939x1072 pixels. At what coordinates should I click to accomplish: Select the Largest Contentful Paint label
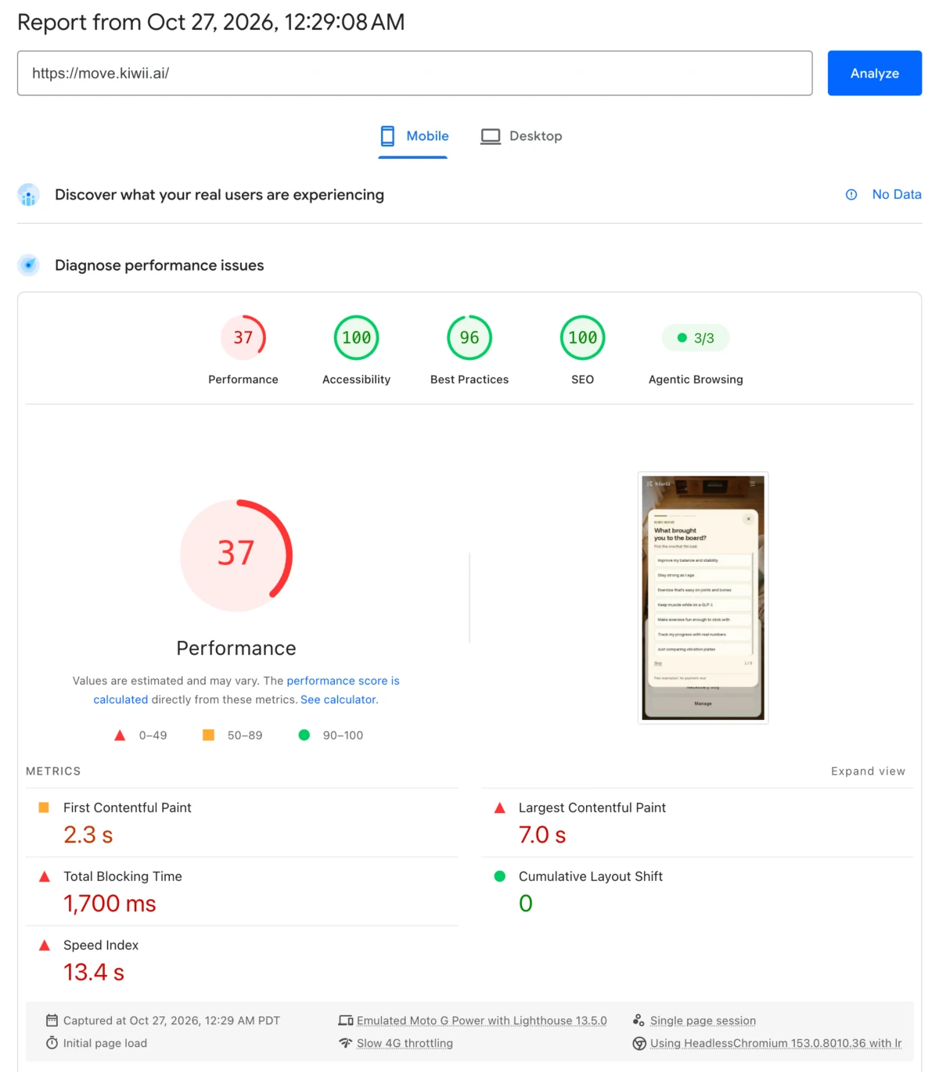click(592, 808)
